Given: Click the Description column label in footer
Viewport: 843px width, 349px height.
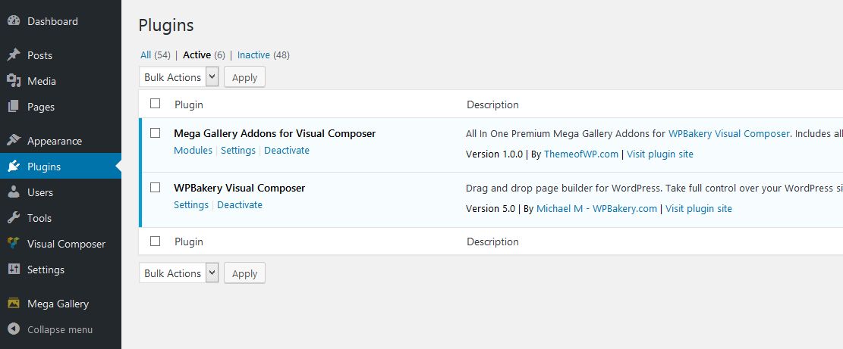Looking at the screenshot, I should coord(492,241).
